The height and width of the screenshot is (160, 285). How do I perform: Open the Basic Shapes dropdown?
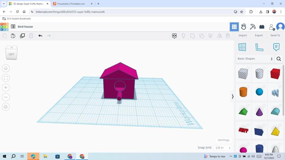[x=255, y=59]
